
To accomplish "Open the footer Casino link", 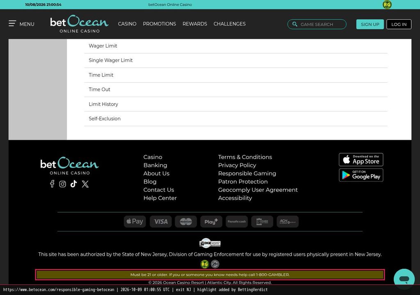I will point(153,157).
